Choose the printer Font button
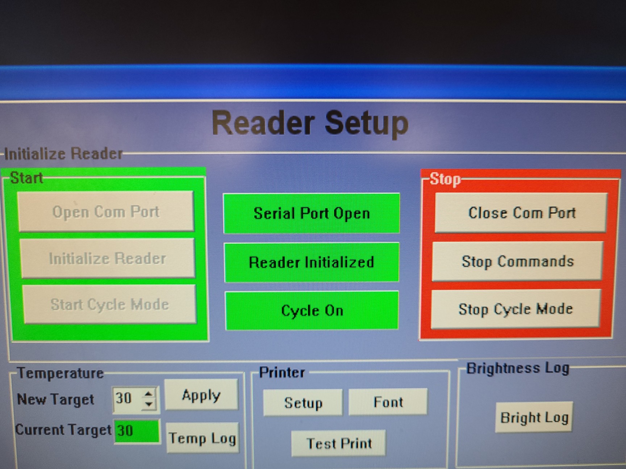 tap(388, 402)
